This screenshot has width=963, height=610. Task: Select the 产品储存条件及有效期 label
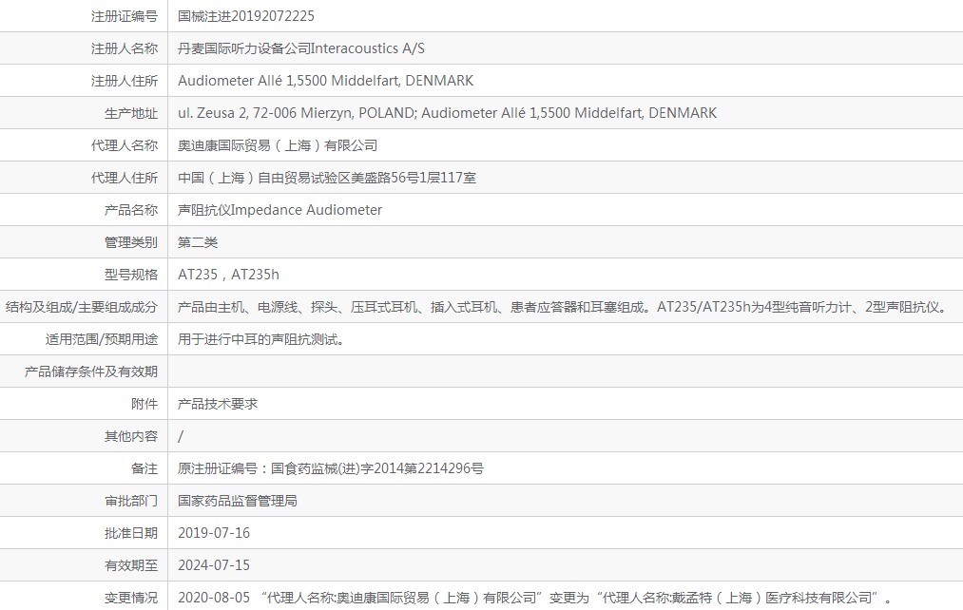coord(91,372)
